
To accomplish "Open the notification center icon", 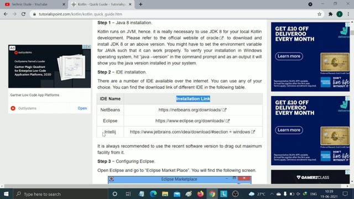I will click(345, 194).
